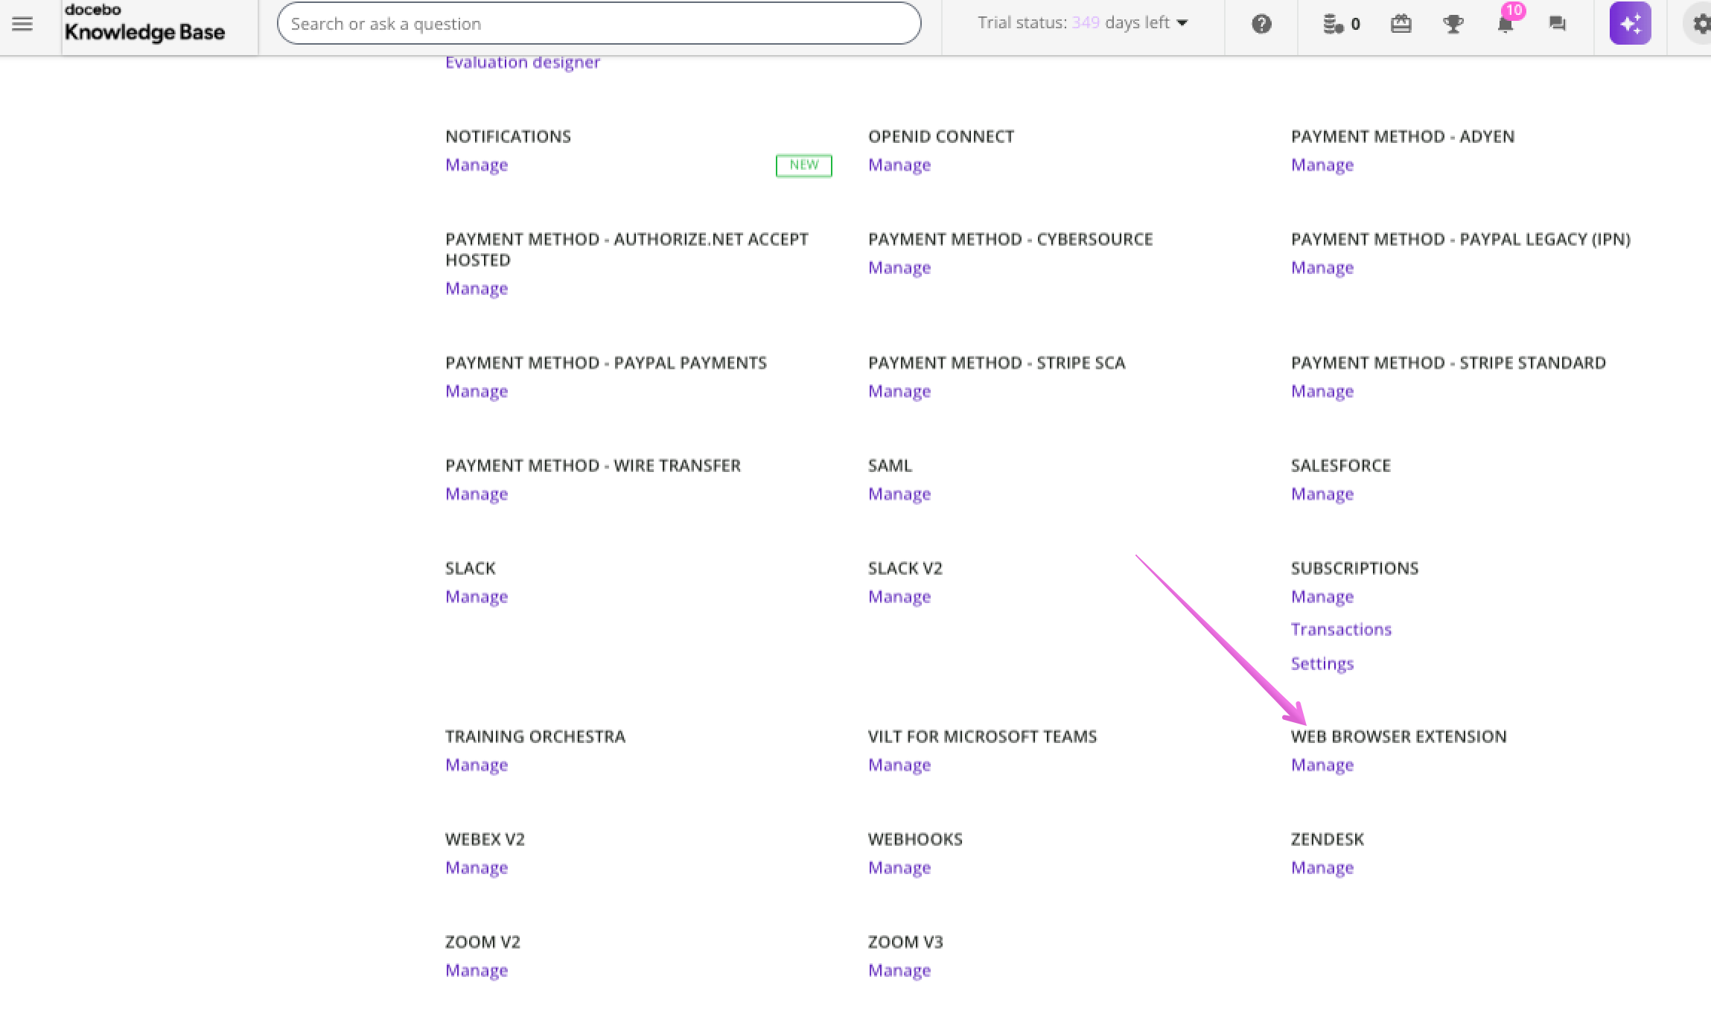Manage the Salesforce integration
Screen dimensions: 1711x1014
click(1322, 494)
